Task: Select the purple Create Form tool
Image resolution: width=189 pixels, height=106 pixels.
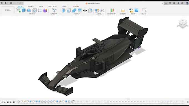Action: click(x=45, y=11)
